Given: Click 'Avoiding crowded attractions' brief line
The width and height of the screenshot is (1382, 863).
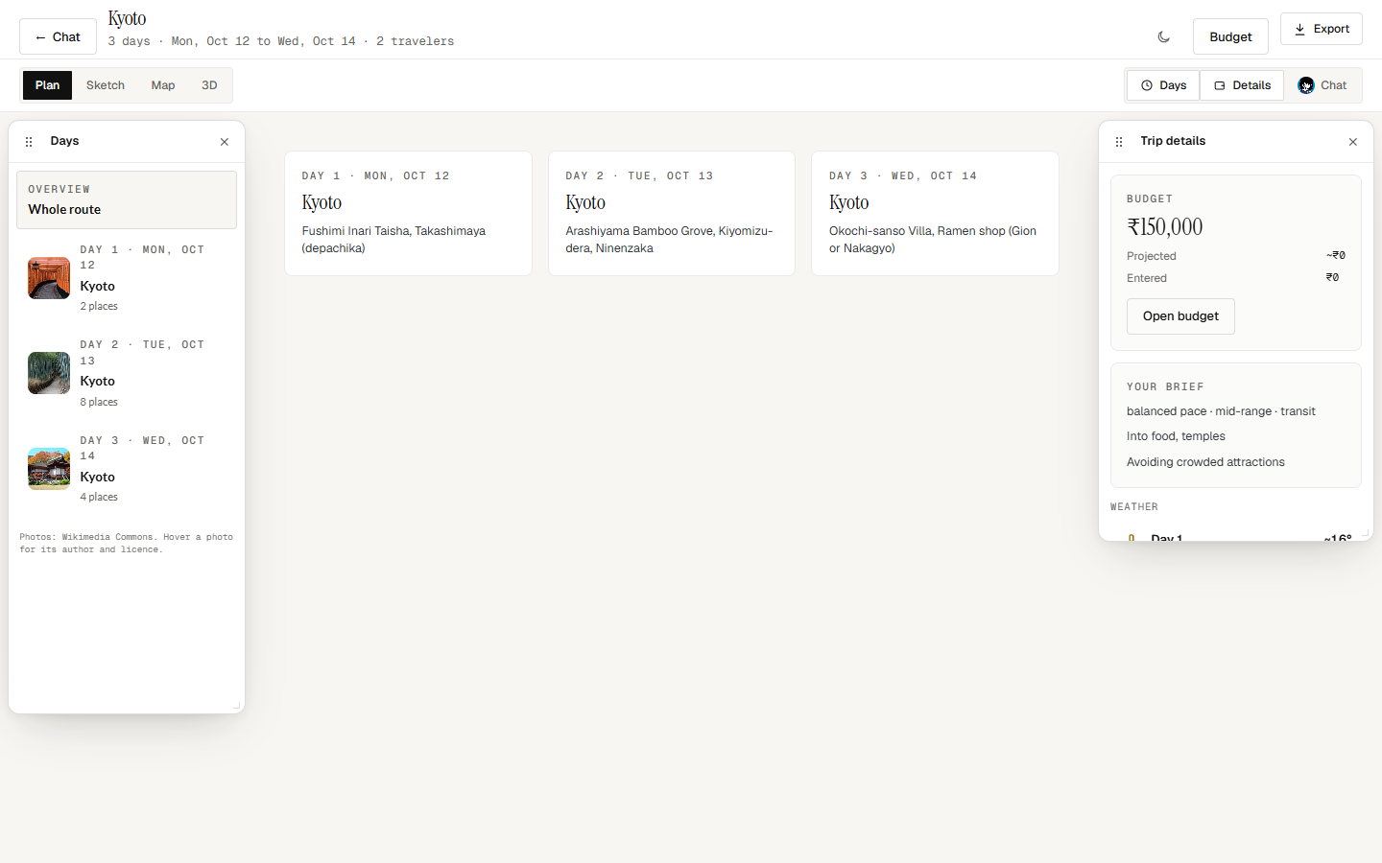Looking at the screenshot, I should coord(1205,462).
